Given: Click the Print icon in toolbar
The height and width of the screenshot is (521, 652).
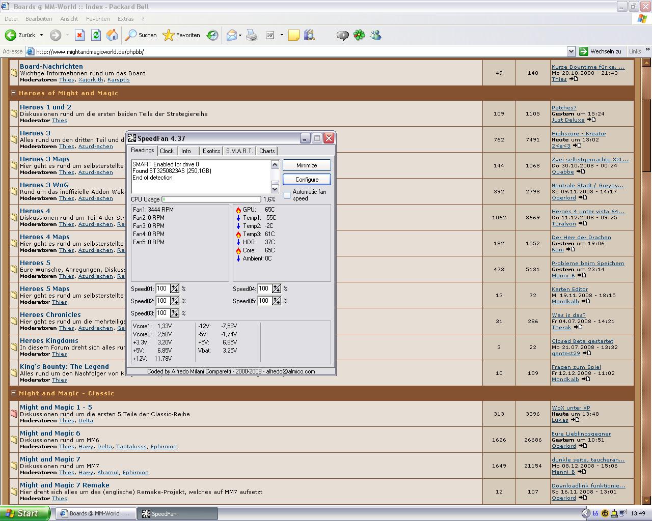Looking at the screenshot, I should (x=252, y=35).
